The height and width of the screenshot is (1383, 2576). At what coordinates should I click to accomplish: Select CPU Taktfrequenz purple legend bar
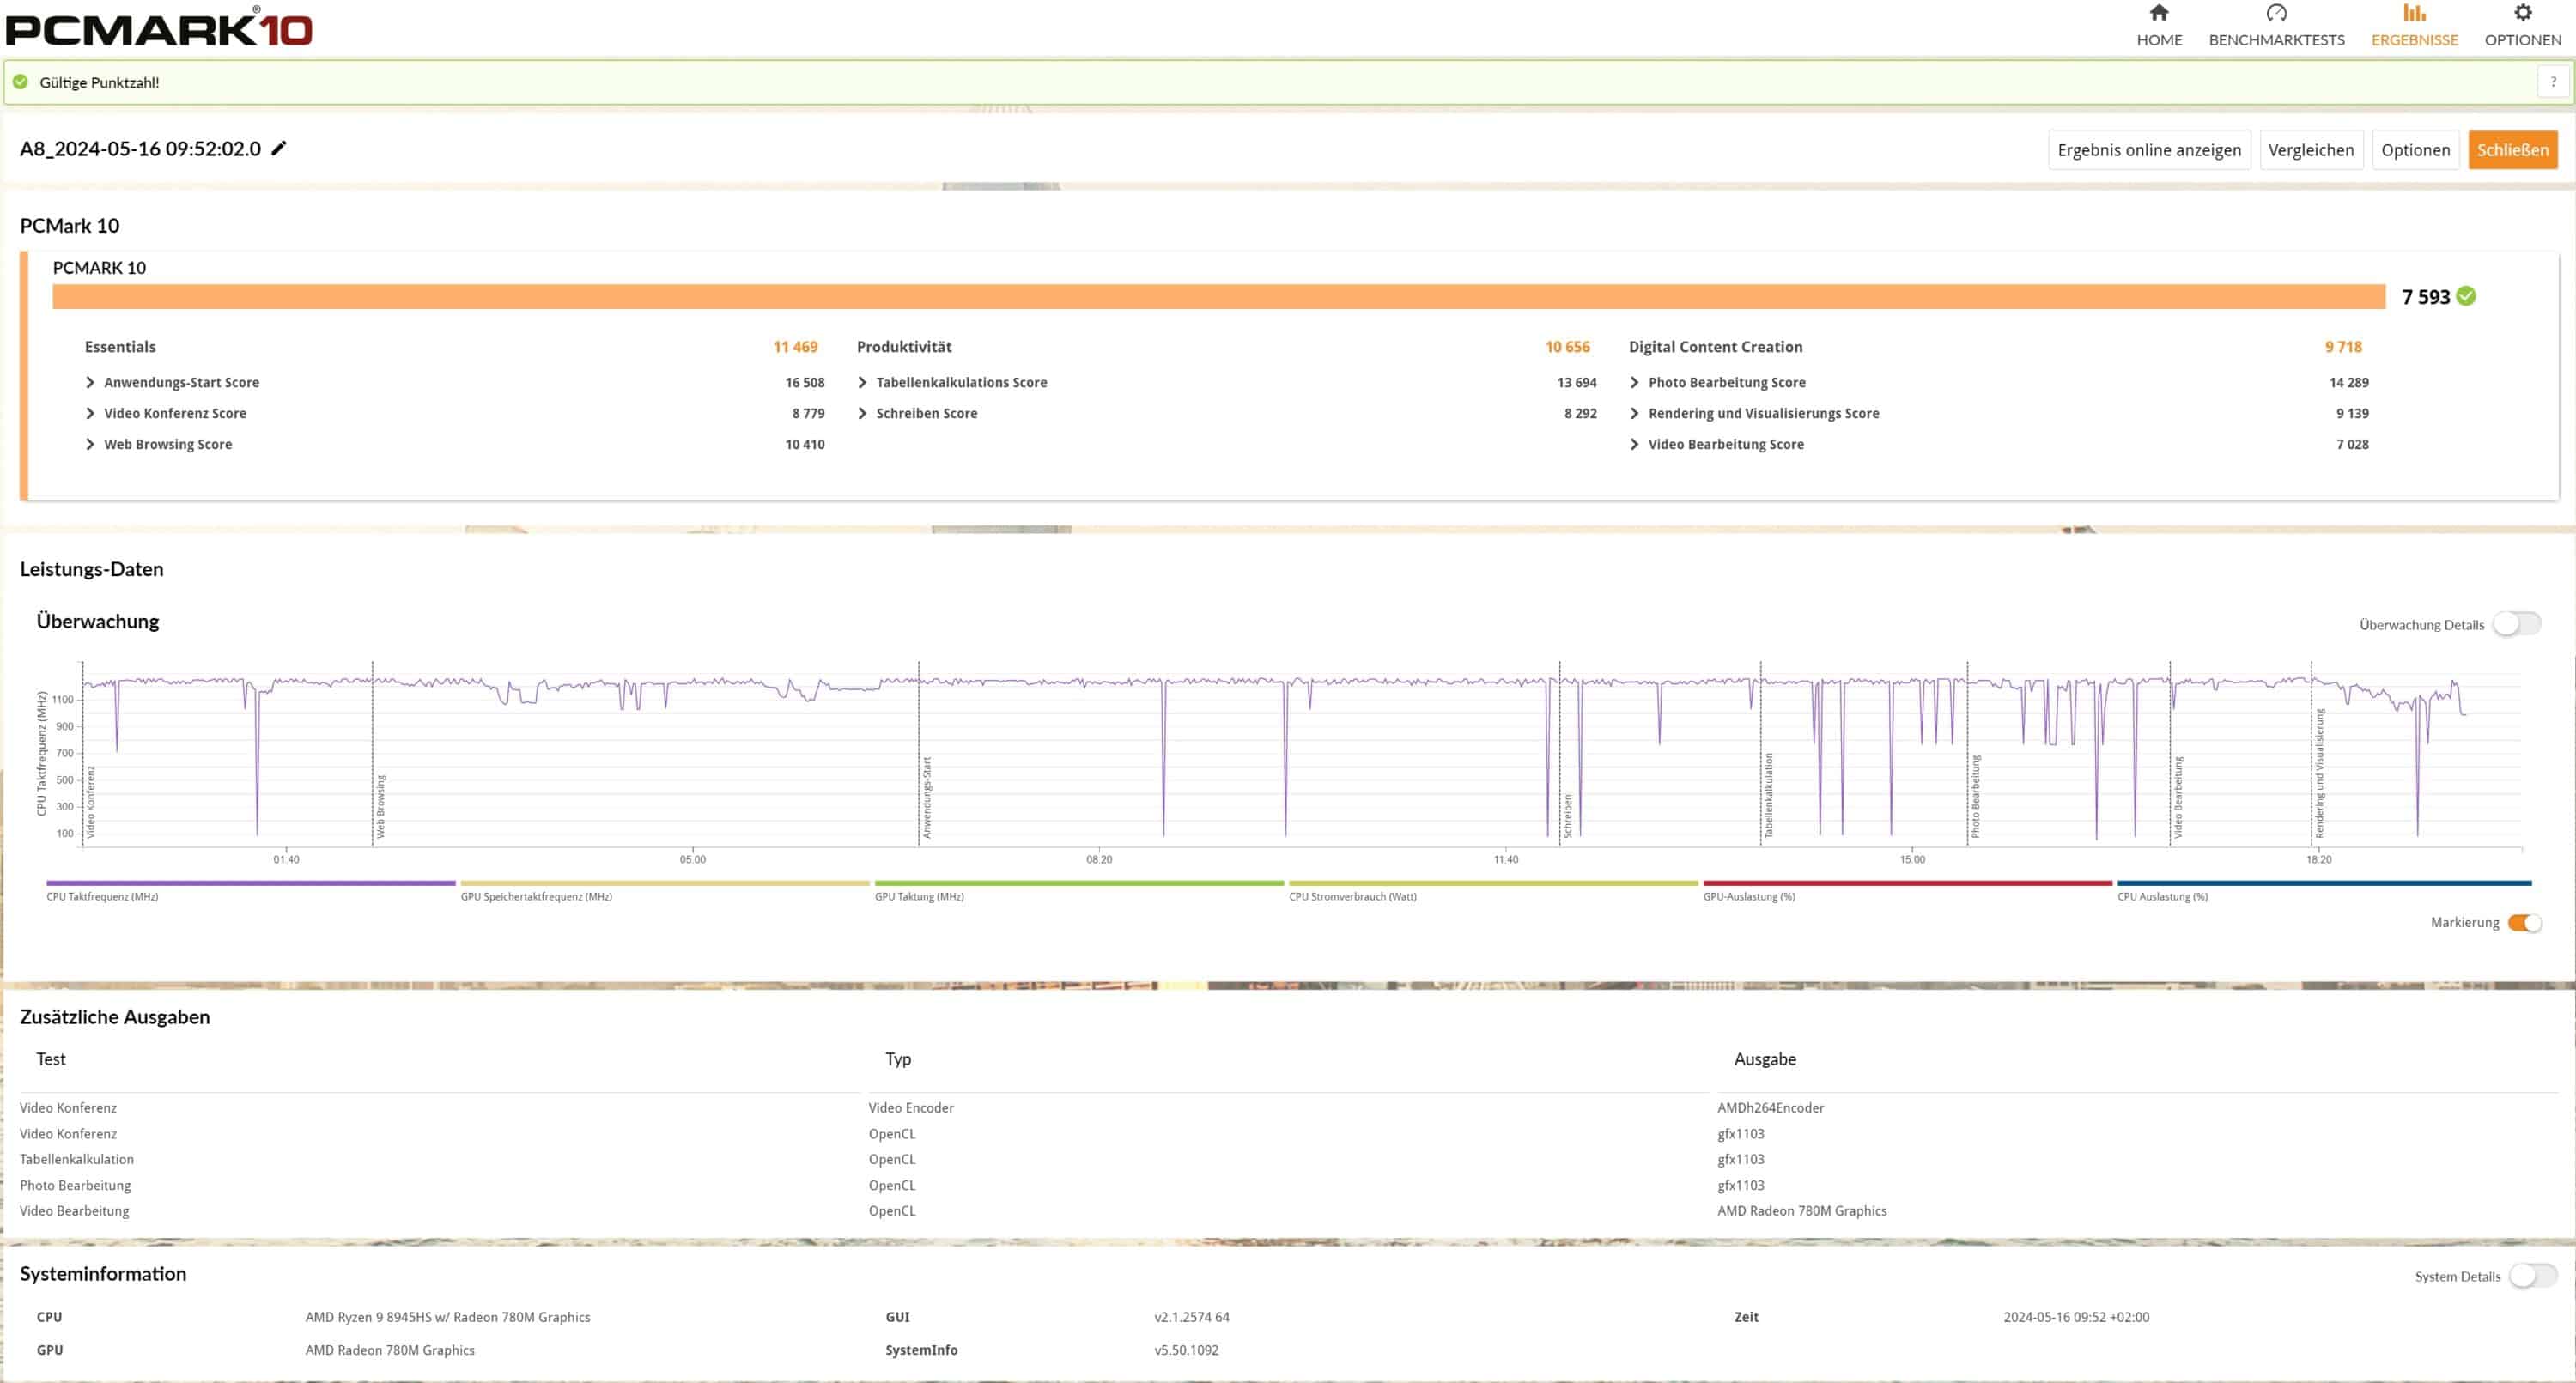[250, 883]
